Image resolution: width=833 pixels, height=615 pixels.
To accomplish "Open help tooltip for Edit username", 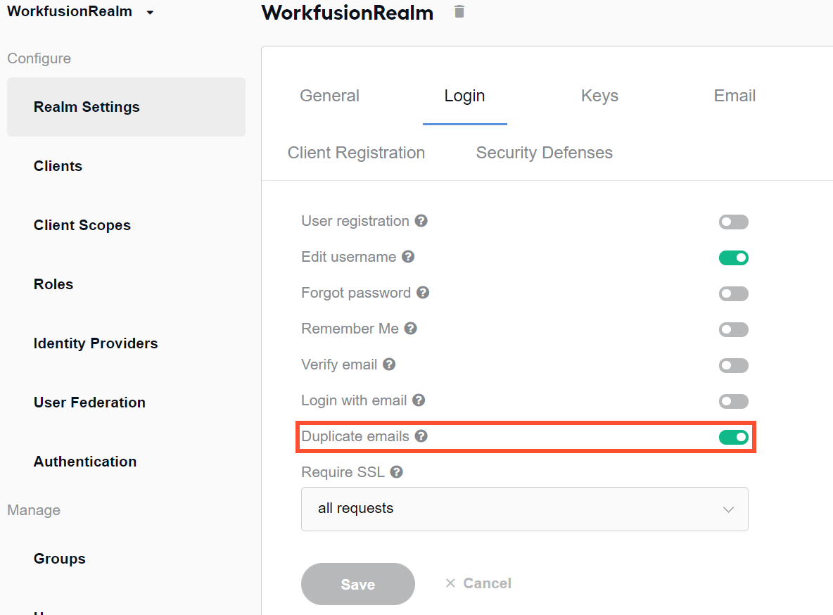I will pyautogui.click(x=408, y=257).
